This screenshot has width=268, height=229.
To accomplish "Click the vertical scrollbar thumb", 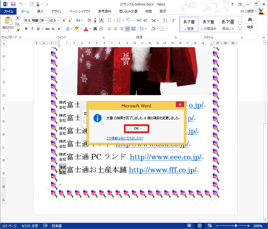I will pos(265,171).
